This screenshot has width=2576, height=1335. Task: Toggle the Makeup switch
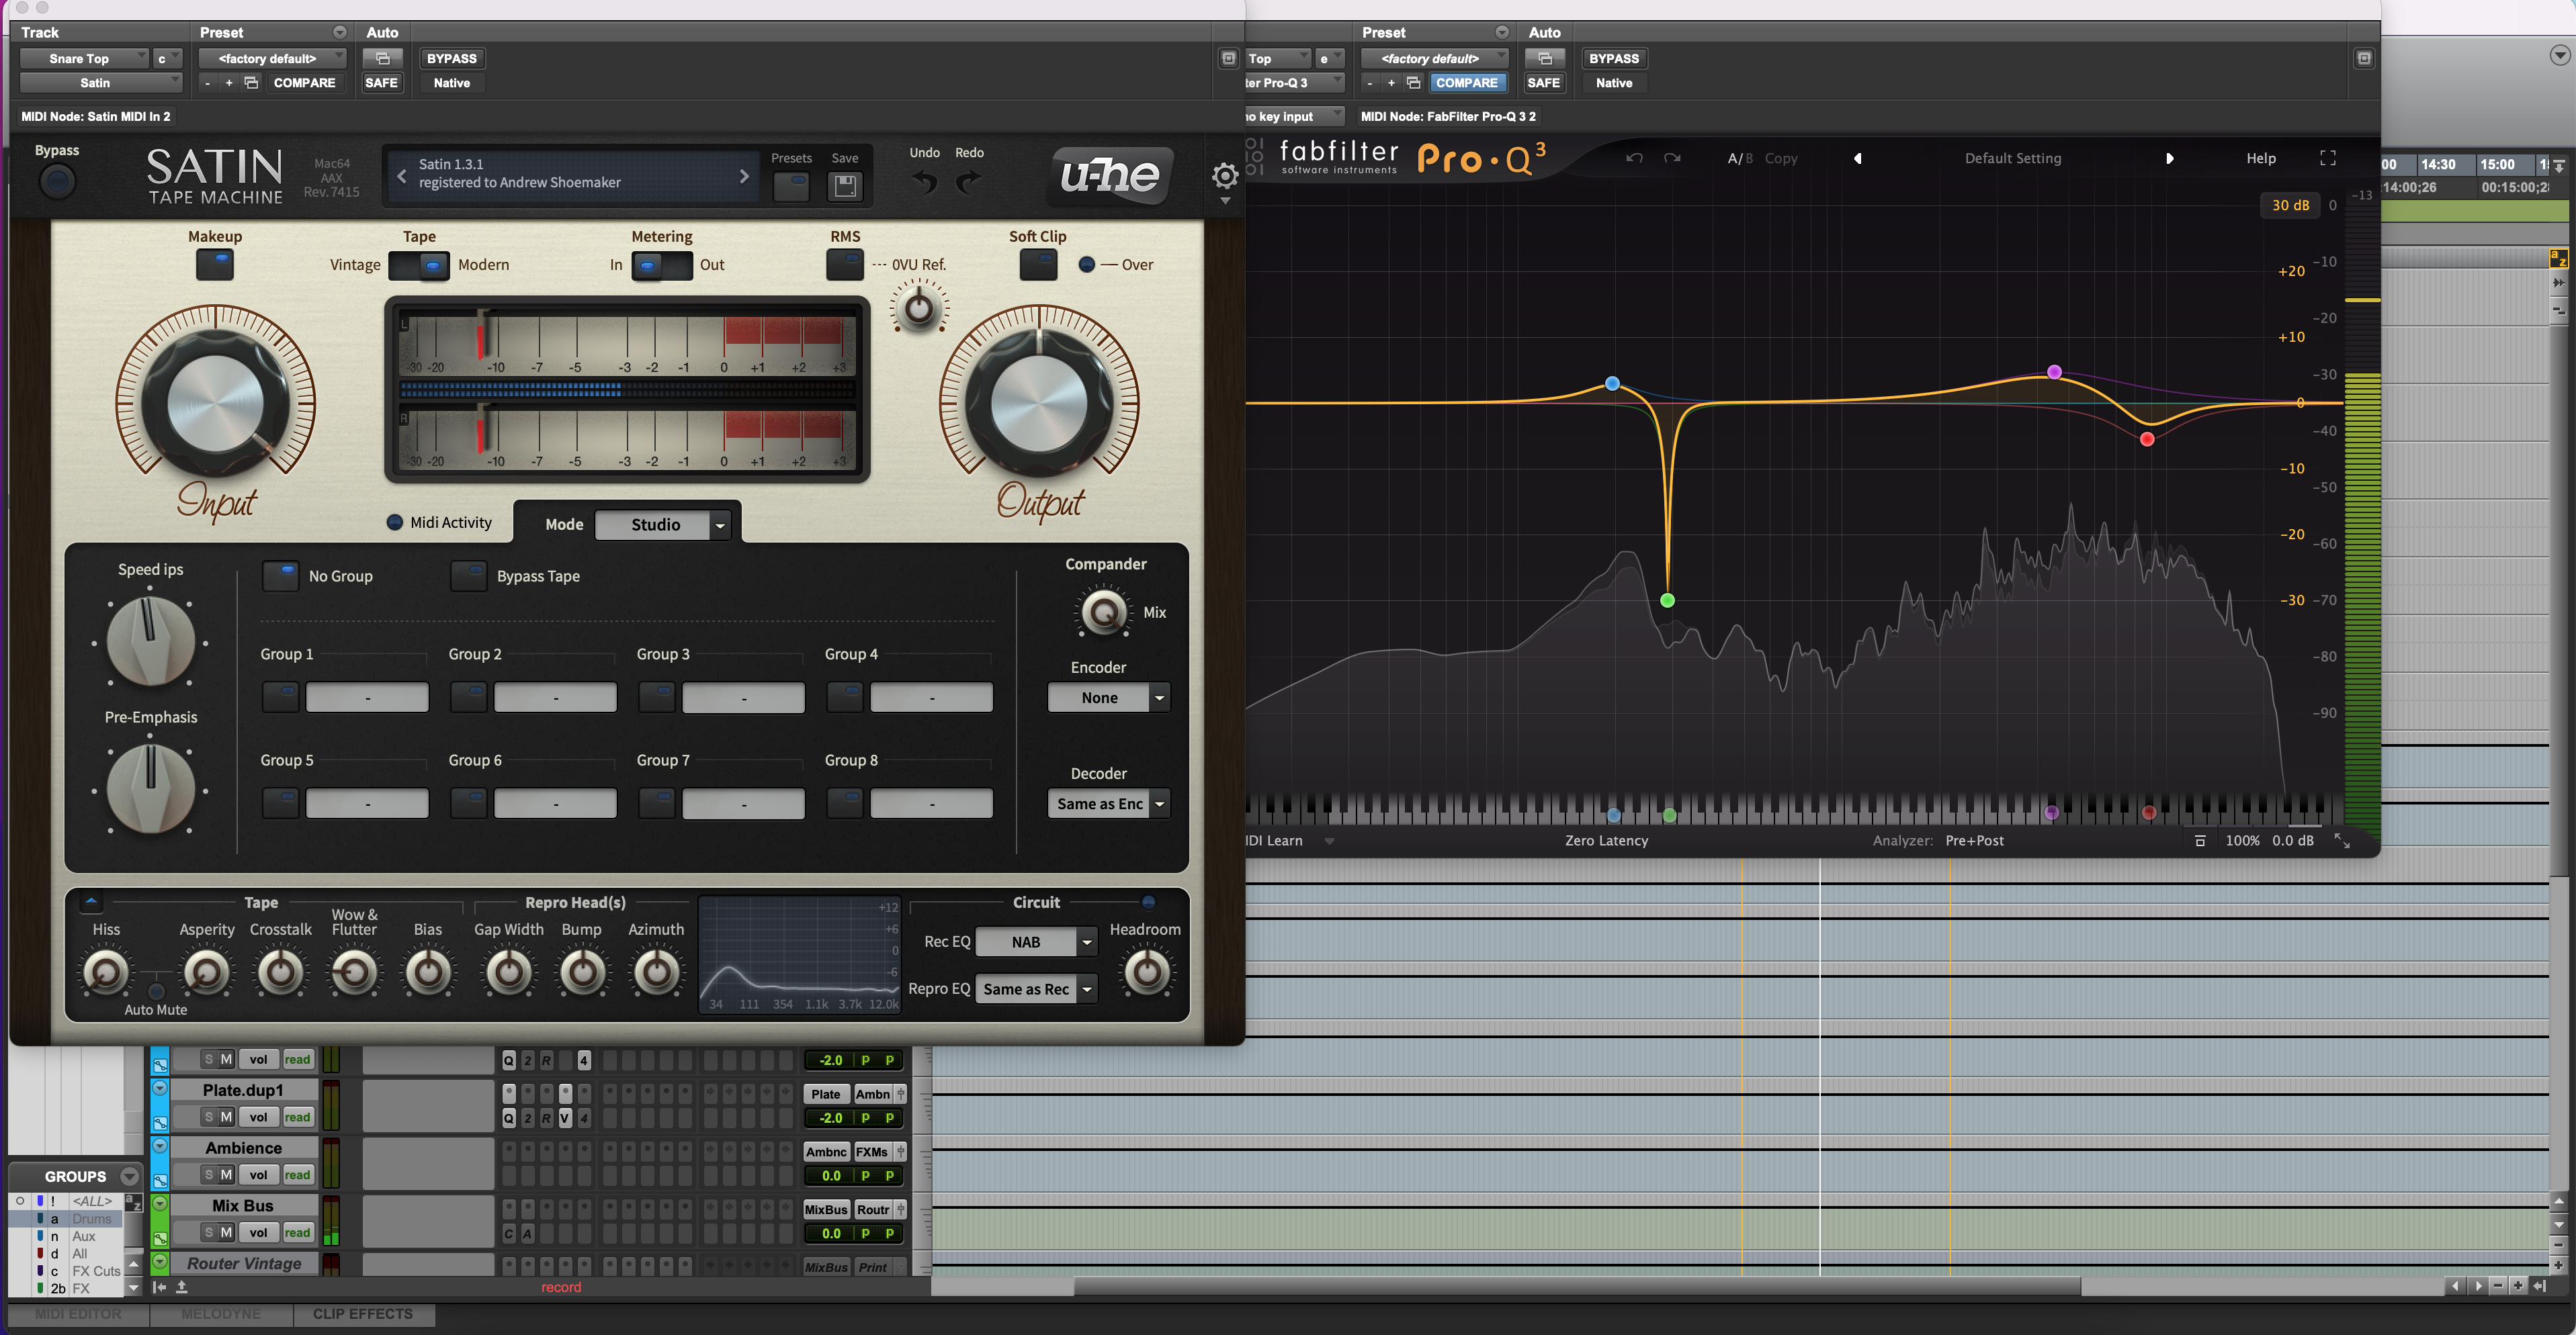click(x=215, y=265)
